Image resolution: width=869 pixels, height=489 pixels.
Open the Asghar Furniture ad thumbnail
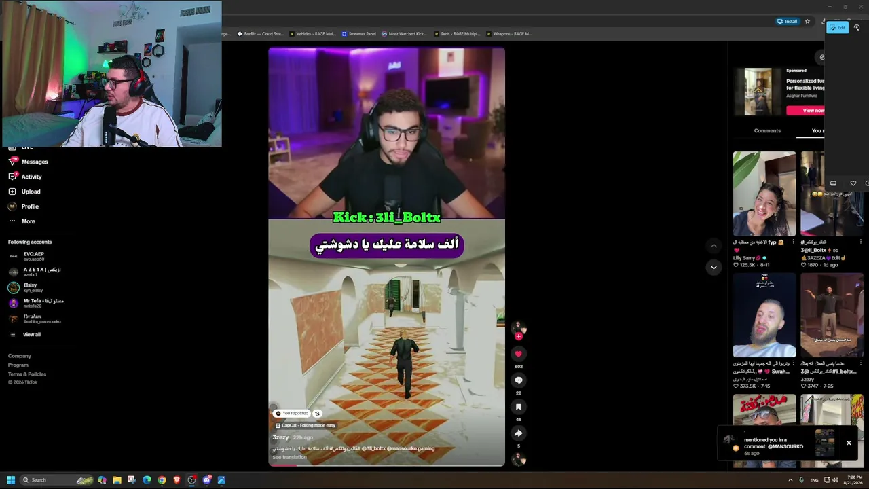click(758, 92)
